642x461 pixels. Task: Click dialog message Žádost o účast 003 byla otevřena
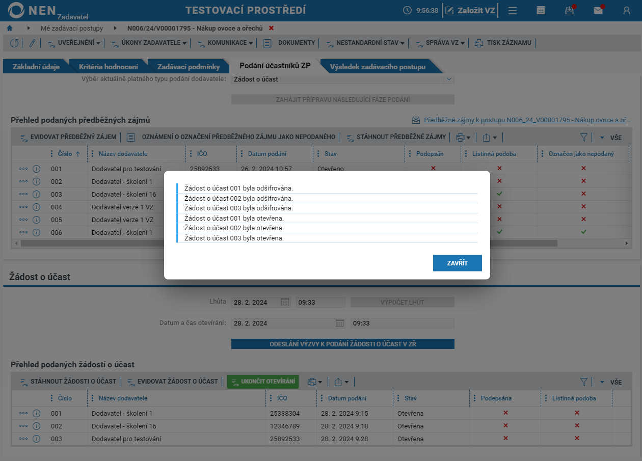[234, 238]
